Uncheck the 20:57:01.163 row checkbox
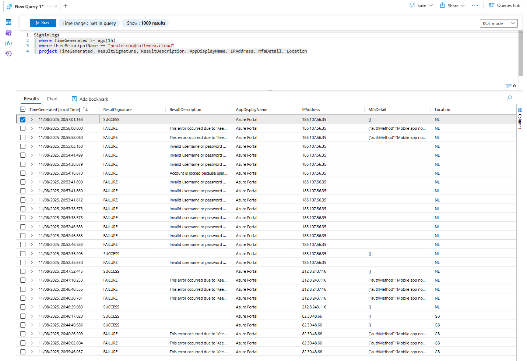 [23, 119]
